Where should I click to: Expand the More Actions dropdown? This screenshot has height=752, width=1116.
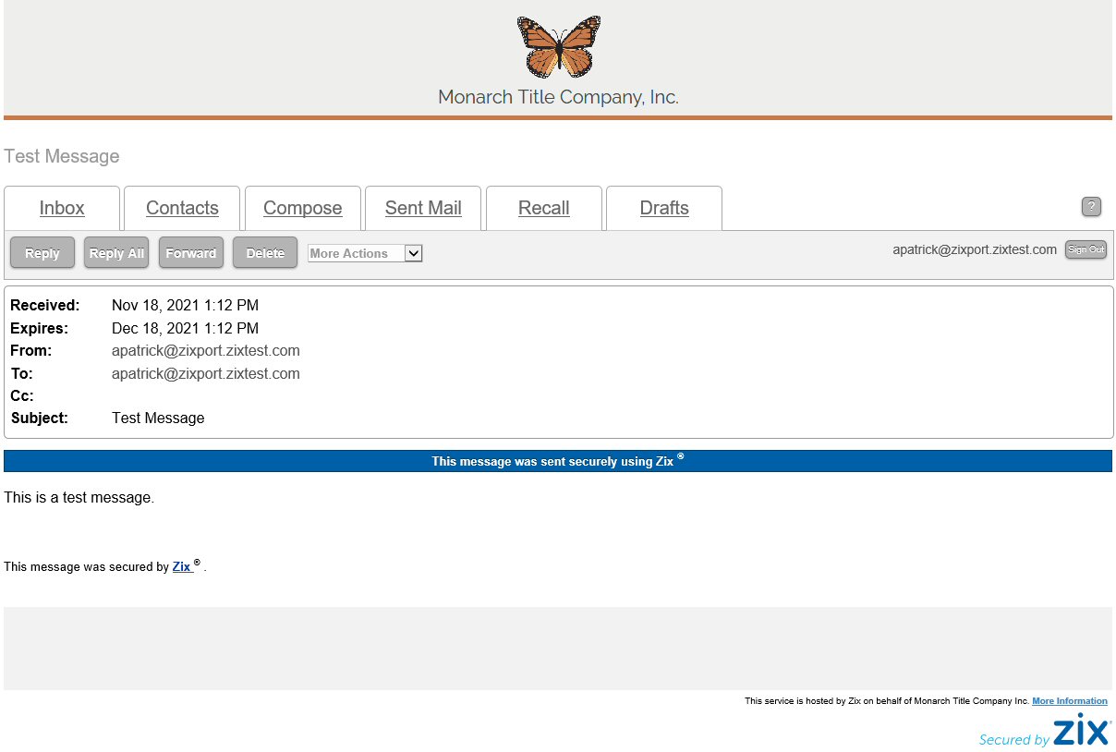(365, 253)
